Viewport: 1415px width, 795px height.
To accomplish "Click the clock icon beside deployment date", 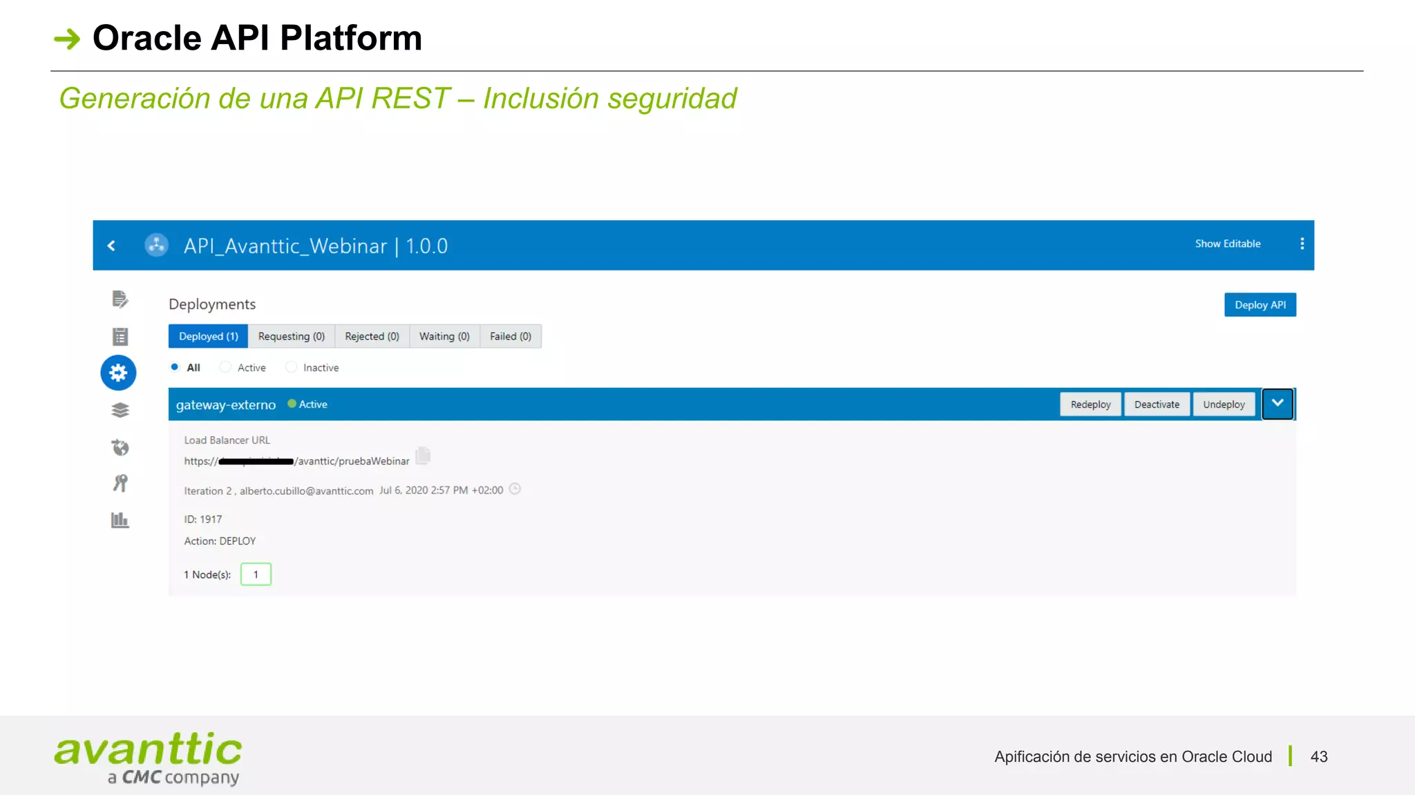I will pos(515,489).
